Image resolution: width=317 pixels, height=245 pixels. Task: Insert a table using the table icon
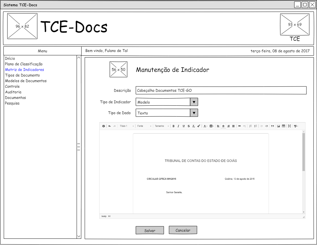point(284,126)
